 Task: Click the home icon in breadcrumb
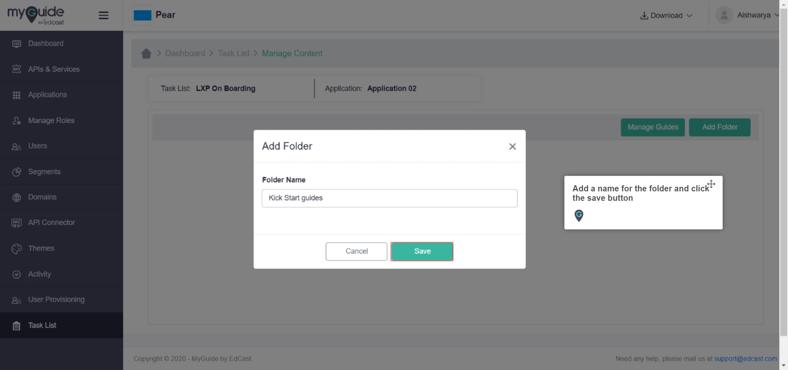[146, 54]
